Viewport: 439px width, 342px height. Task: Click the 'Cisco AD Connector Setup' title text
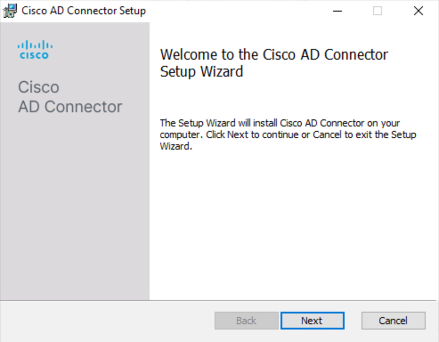coord(84,11)
